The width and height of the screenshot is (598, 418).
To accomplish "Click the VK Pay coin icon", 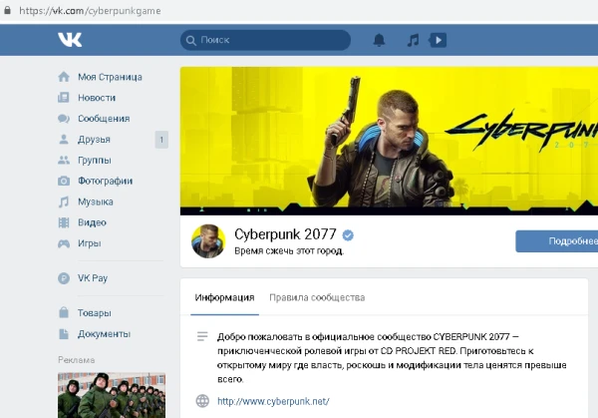I will point(64,278).
